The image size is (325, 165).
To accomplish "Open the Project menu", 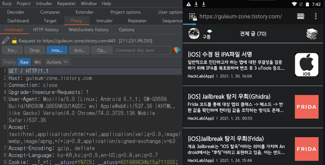I will click(23, 4).
